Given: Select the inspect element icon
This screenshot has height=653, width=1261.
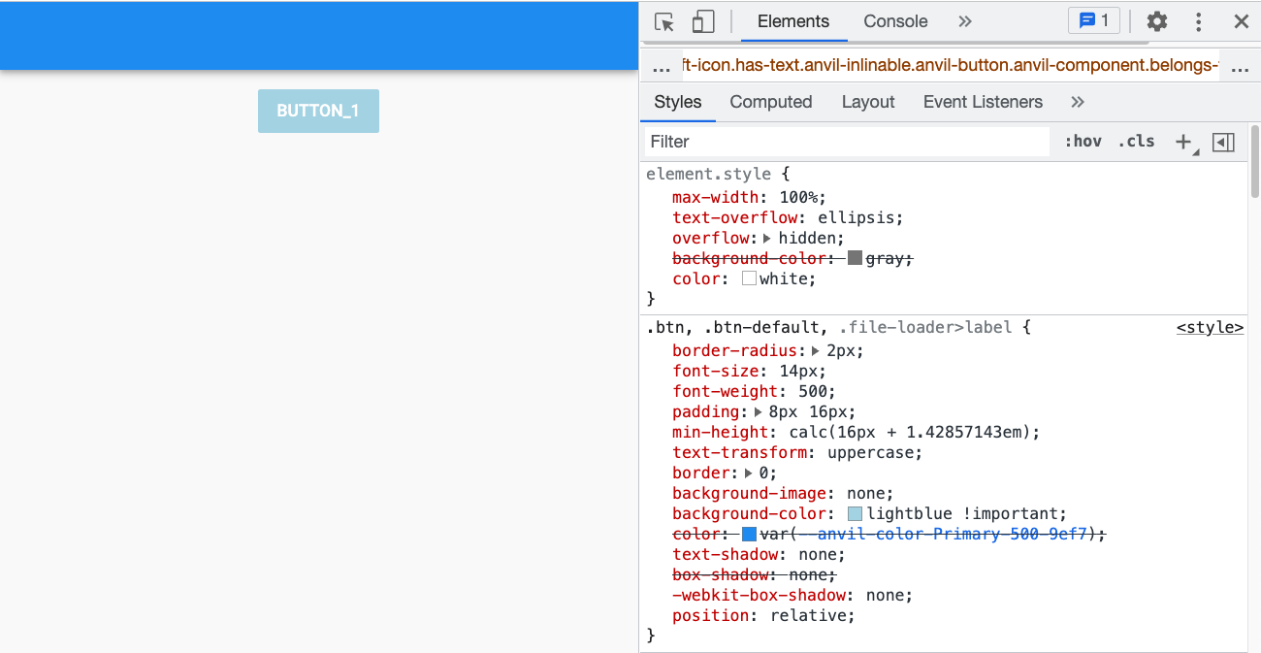Looking at the screenshot, I should [663, 21].
